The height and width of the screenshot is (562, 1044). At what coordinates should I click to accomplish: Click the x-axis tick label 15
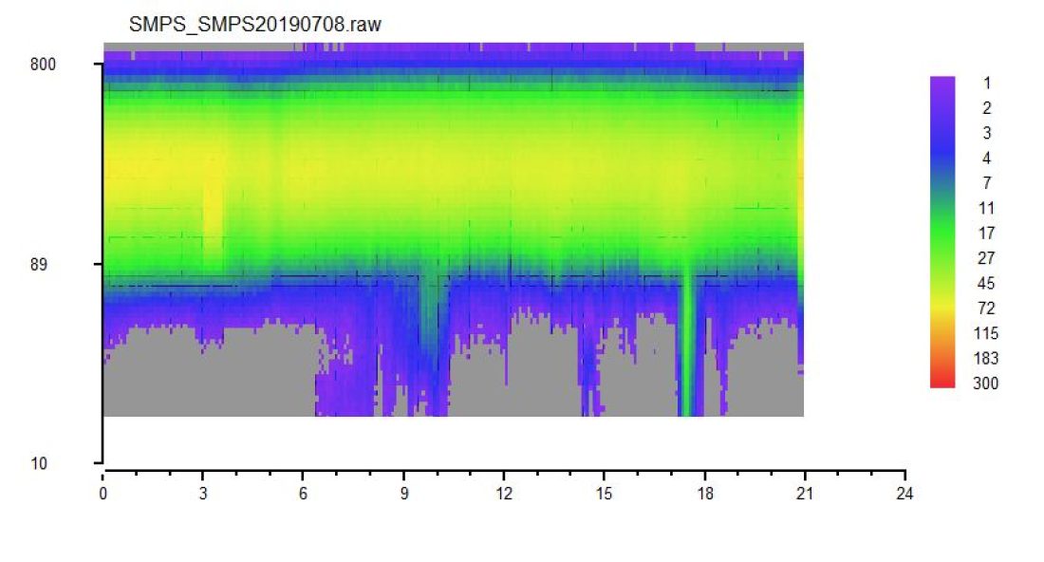click(x=604, y=494)
